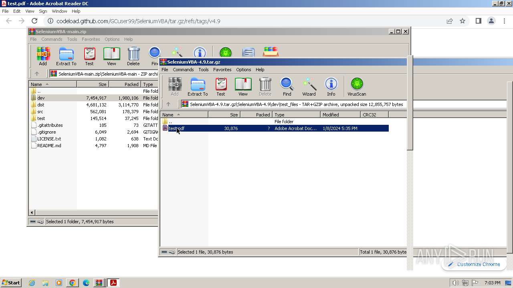Click Extract To in SeleniumVBA-4.9.tar.gz window
Screen dimensions: 513x288
click(x=198, y=87)
